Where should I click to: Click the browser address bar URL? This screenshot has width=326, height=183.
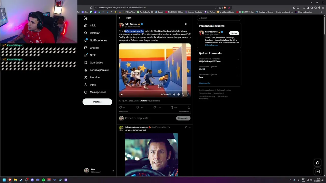122,8
